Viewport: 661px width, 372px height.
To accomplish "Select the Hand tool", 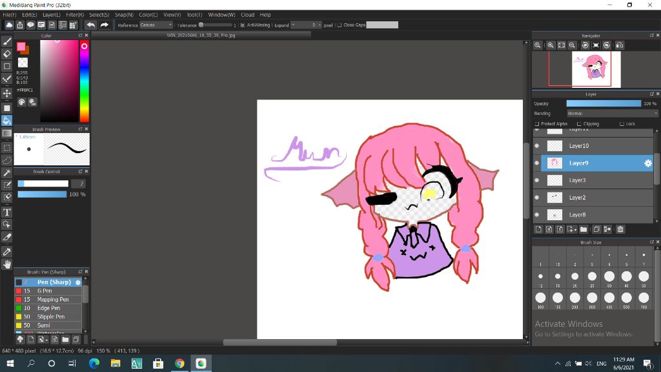I will click(6, 264).
